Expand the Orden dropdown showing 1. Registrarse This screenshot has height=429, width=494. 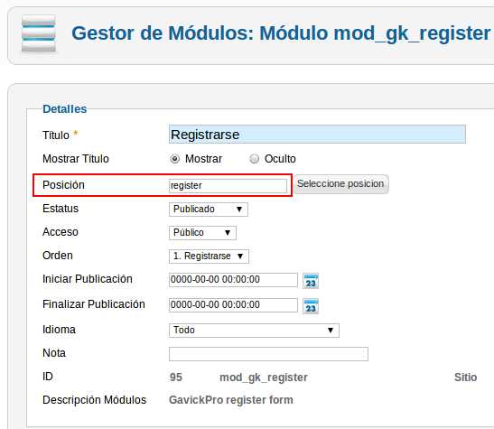[x=209, y=256]
